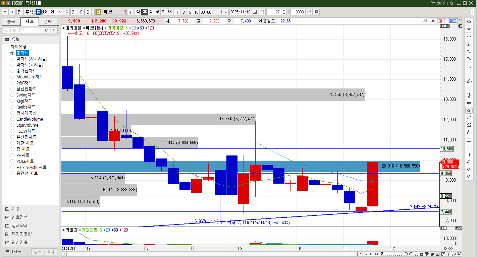
Task: Select the 분 minute period button
Action: tap(157, 12)
